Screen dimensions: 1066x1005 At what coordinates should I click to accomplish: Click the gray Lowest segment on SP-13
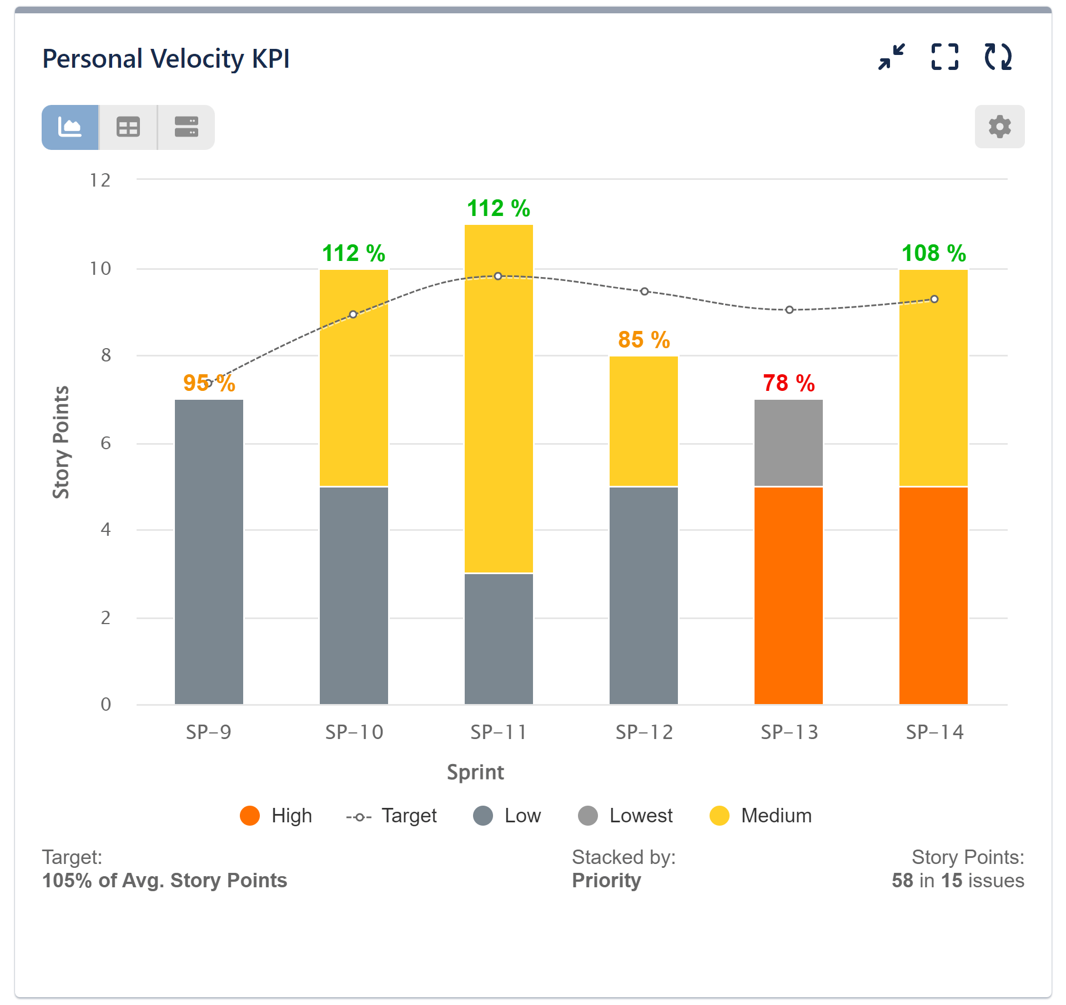point(788,441)
